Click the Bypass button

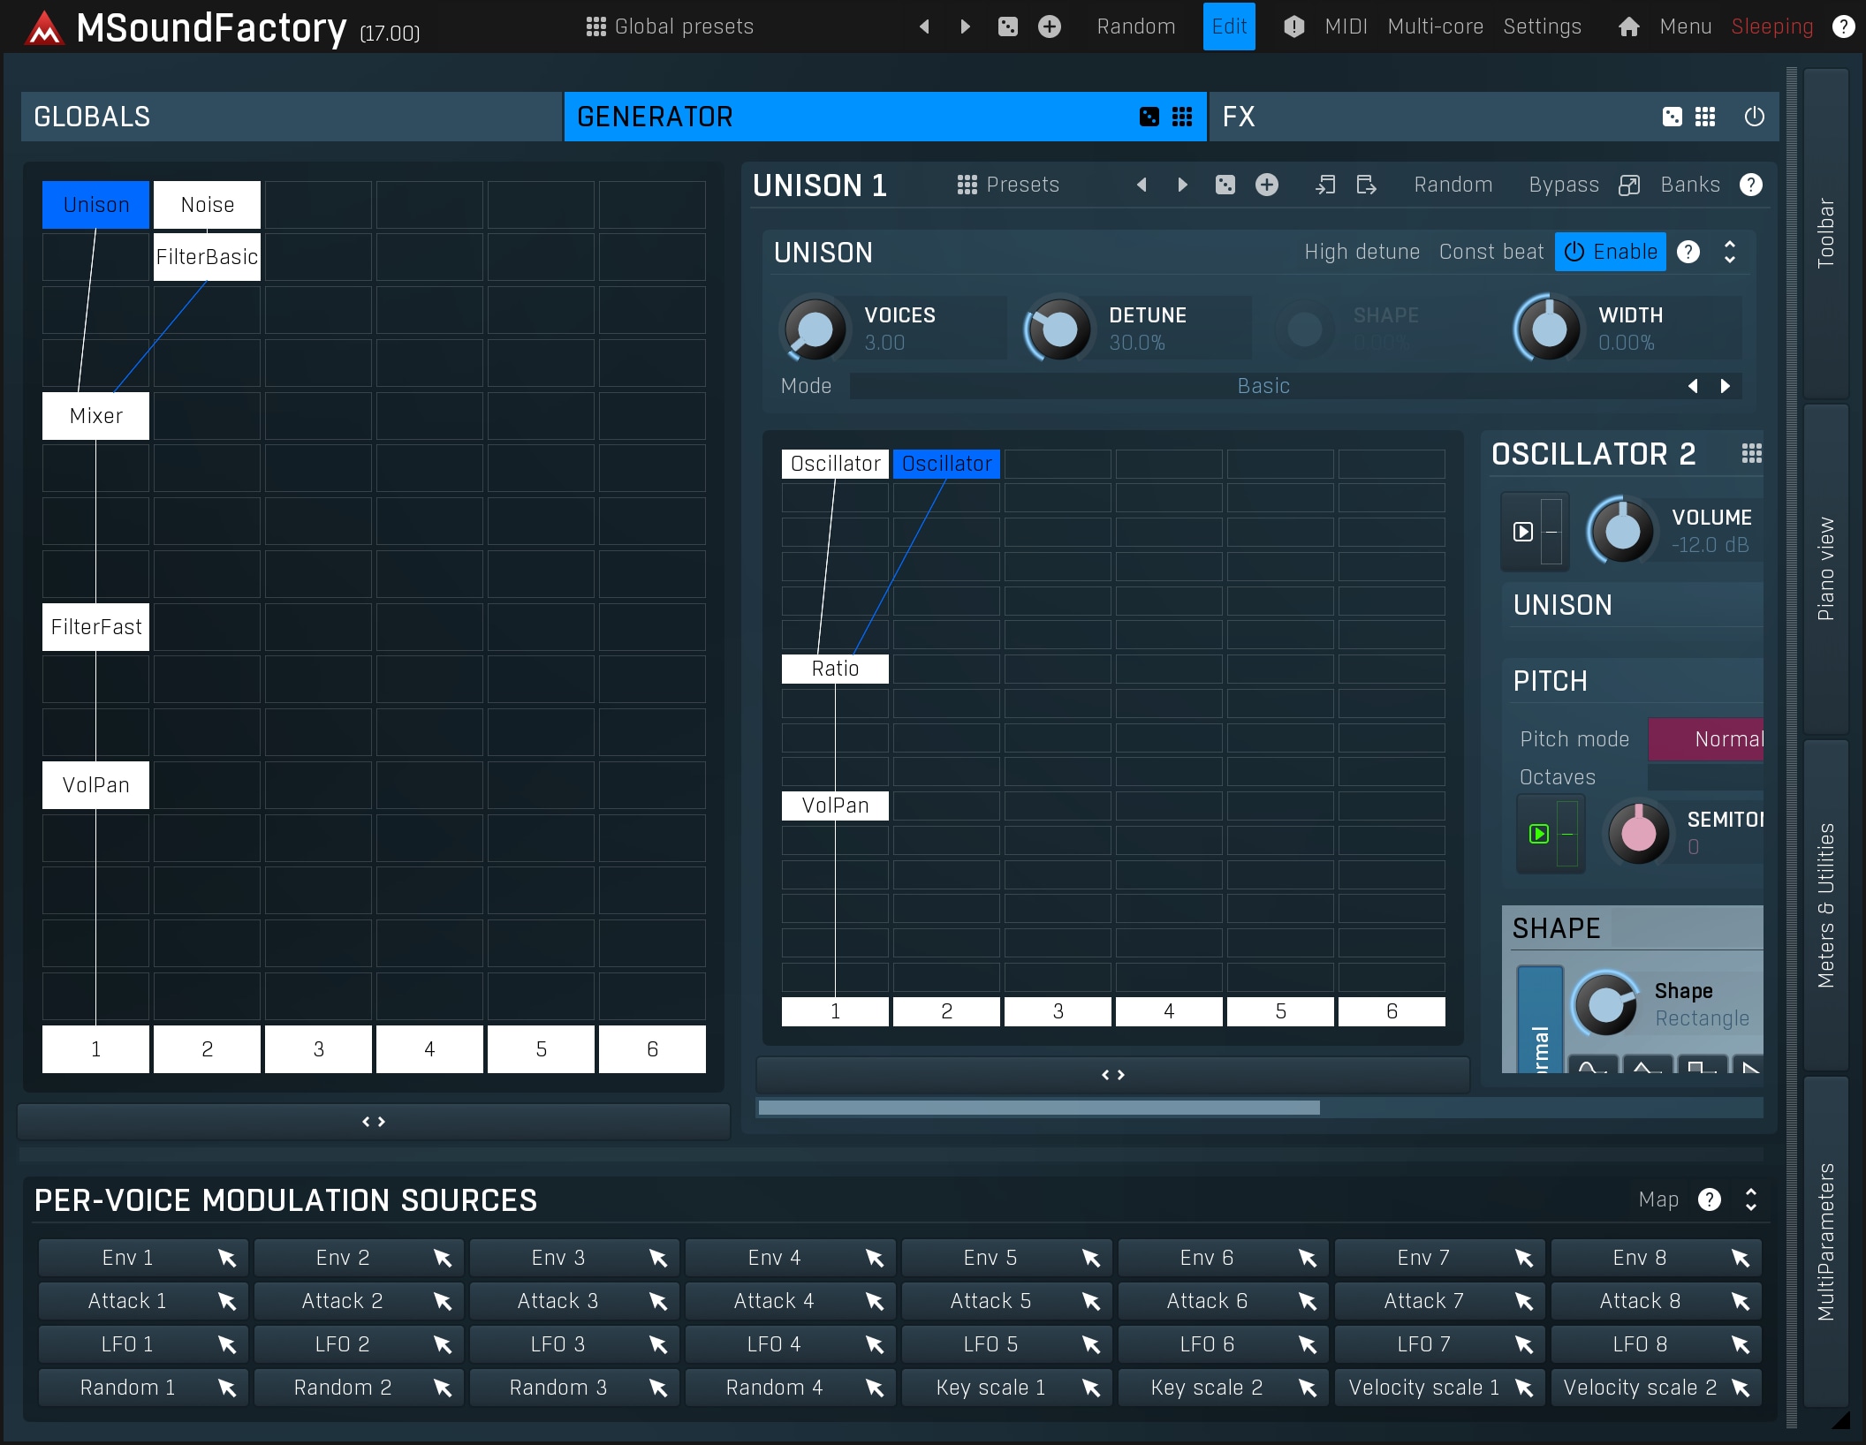[x=1563, y=185]
